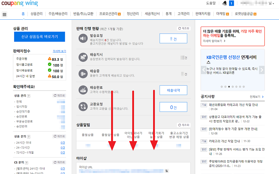Click the 발송요청 megaphone icon
Viewport: 279px width, 174px height.
pos(83,38)
